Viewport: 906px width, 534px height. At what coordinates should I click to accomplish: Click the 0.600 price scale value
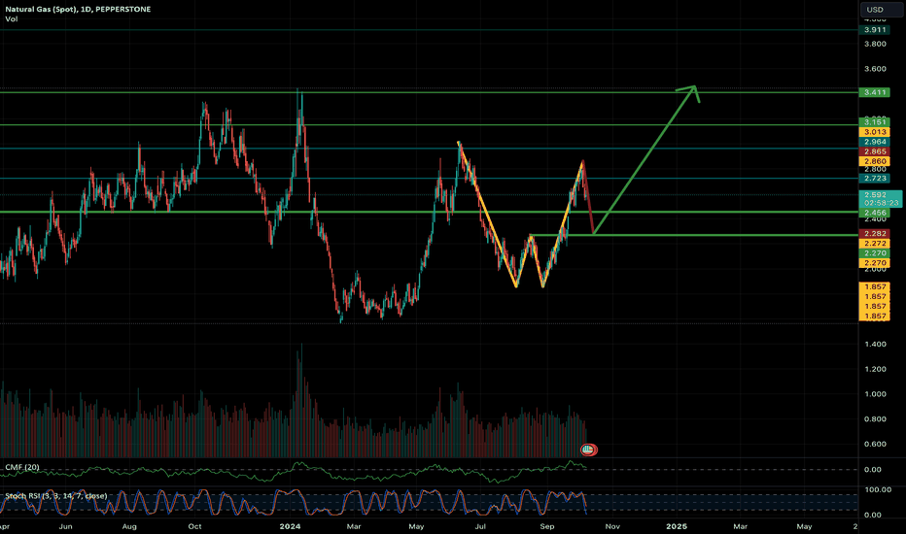point(875,444)
